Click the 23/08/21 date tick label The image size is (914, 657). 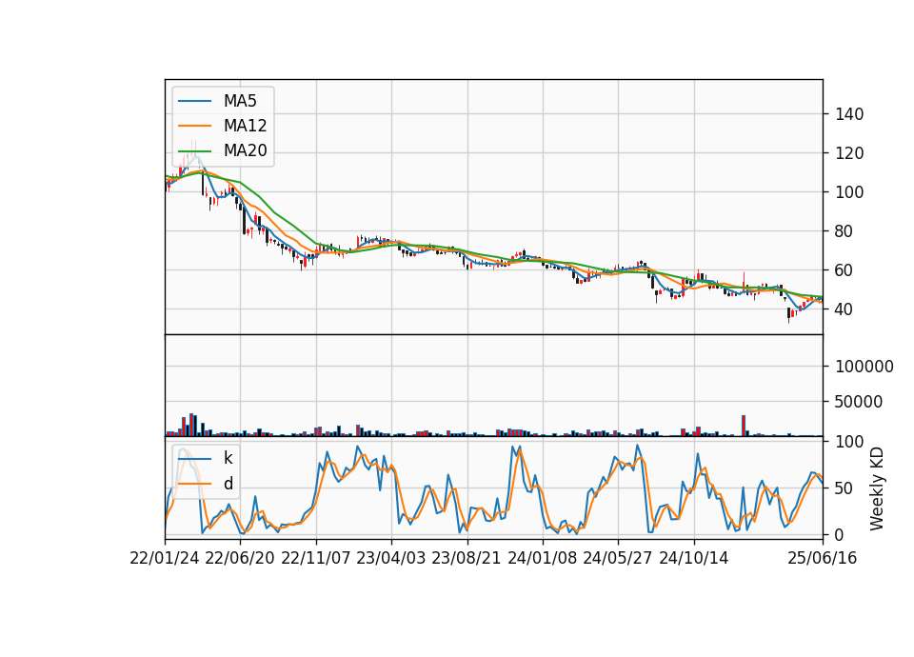[467, 558]
